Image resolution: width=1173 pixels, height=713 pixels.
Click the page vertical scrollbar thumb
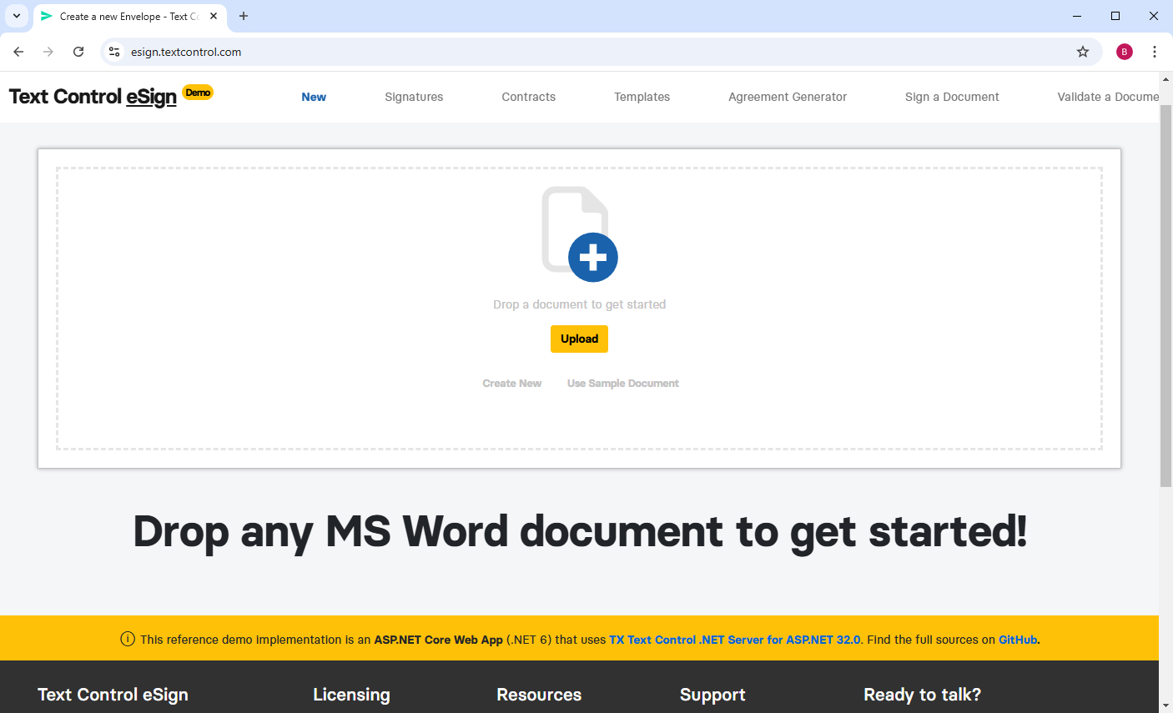(1165, 296)
